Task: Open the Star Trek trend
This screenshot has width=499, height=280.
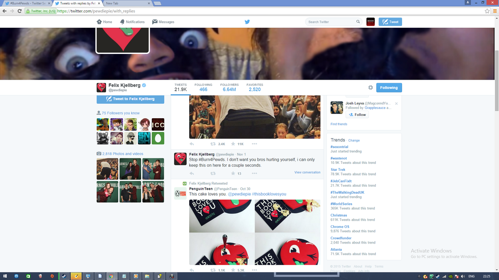Action: tap(338, 170)
